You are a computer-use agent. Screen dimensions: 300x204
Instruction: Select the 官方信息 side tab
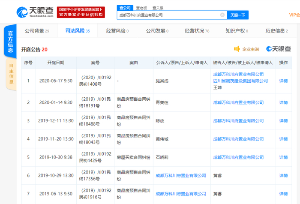[11, 42]
